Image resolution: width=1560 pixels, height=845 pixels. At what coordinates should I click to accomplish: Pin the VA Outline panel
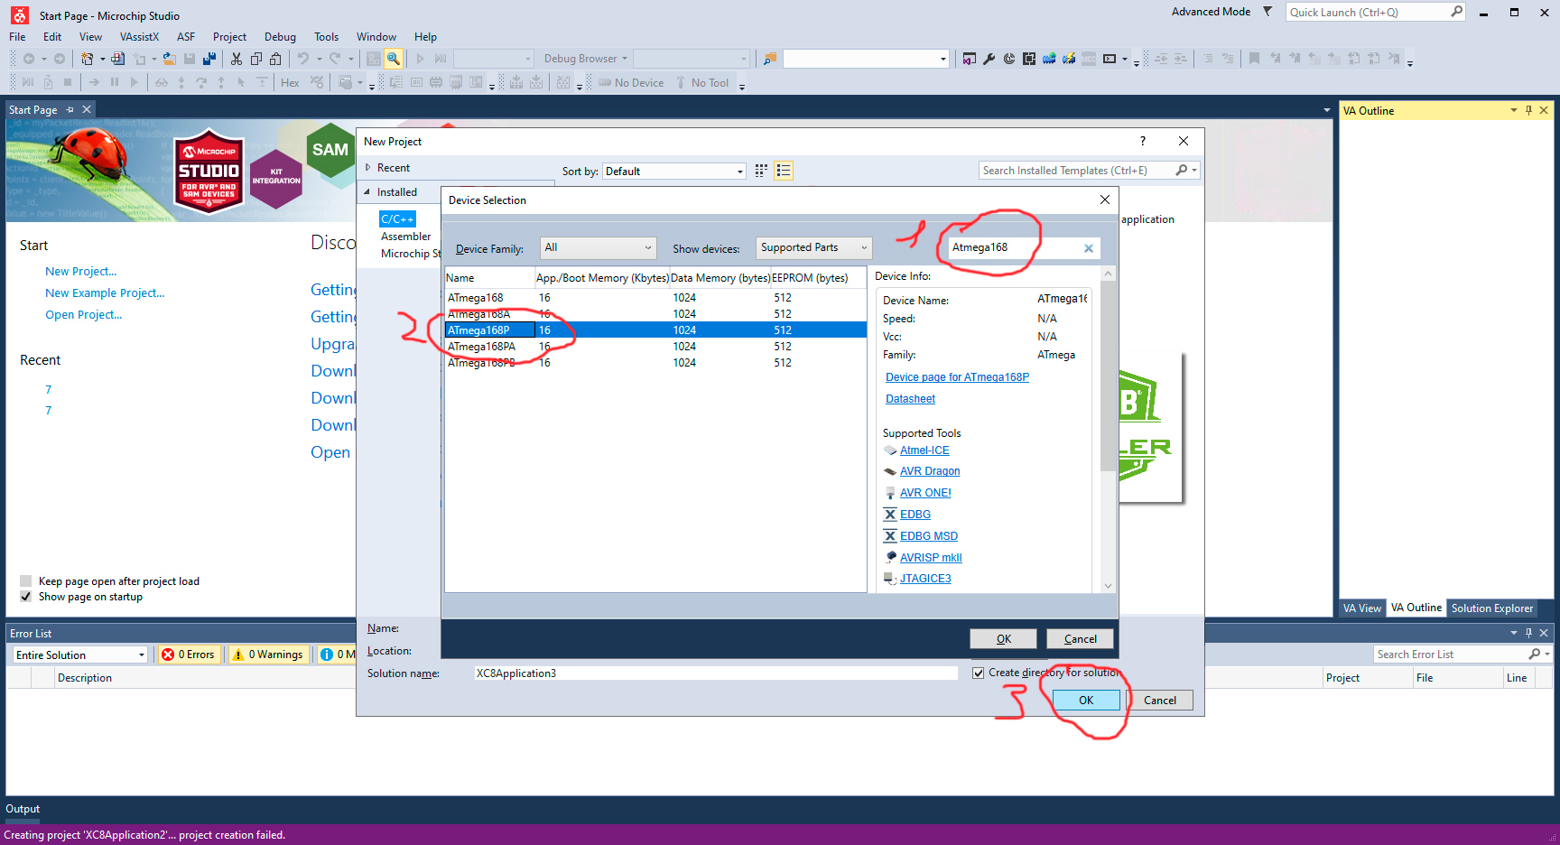(x=1528, y=110)
